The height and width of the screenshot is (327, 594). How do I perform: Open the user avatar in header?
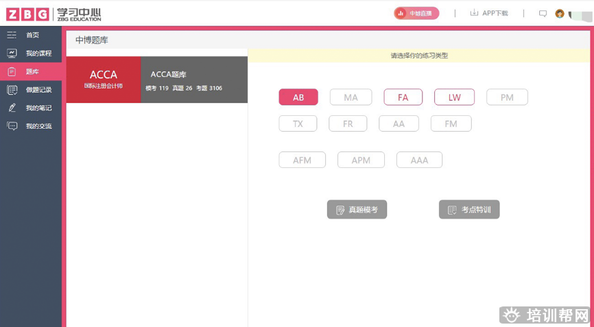coord(560,13)
